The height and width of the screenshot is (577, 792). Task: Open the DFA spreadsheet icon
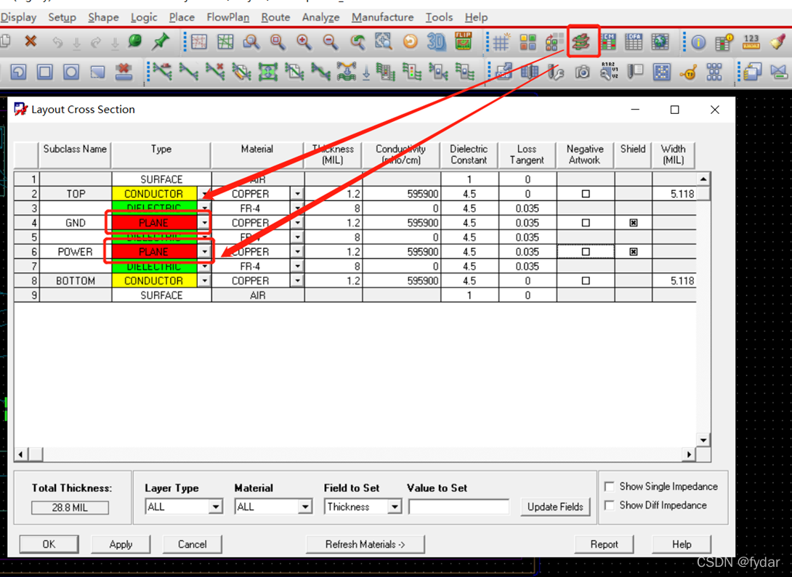(x=634, y=41)
